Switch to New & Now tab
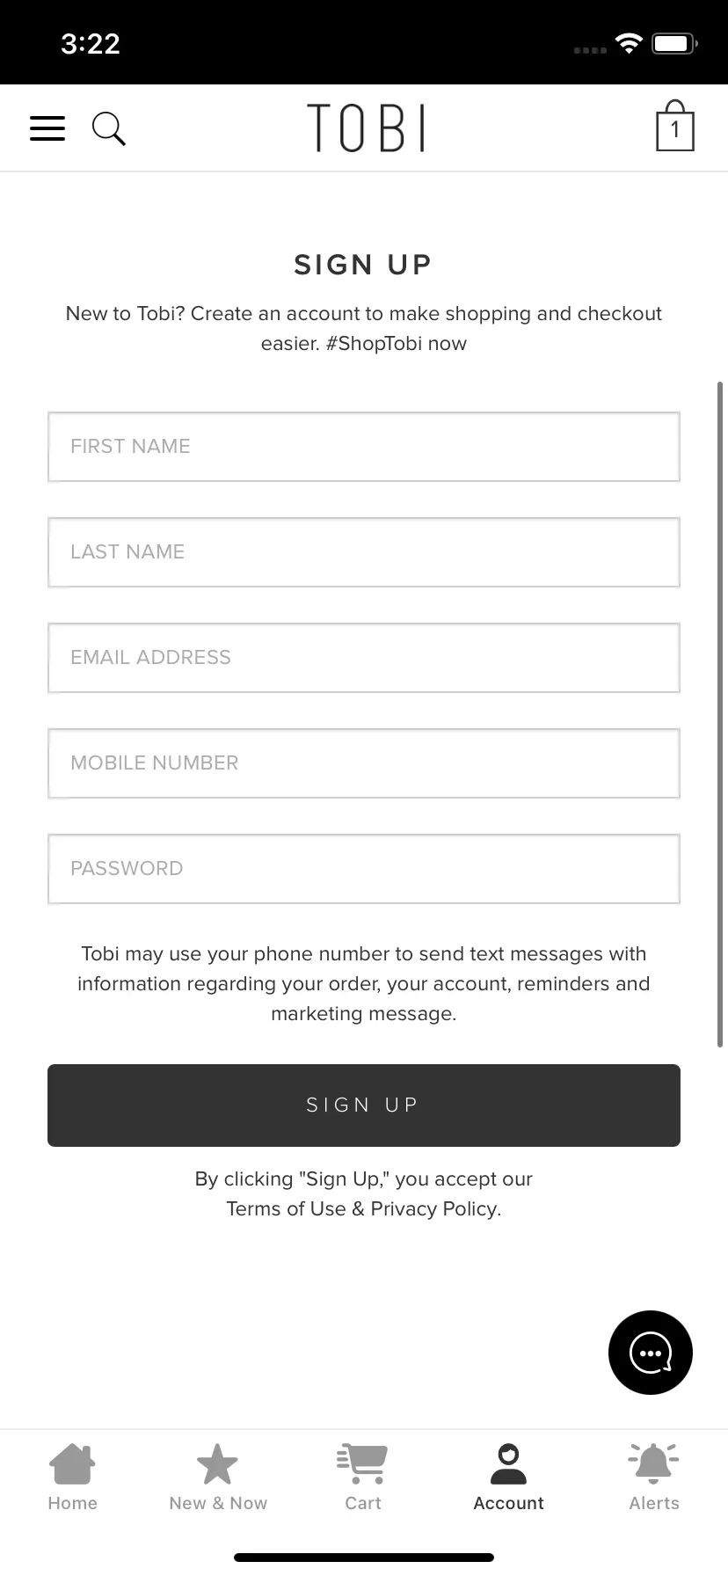The image size is (728, 1576). [218, 1477]
